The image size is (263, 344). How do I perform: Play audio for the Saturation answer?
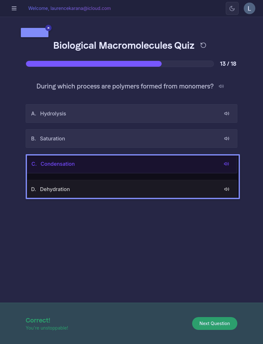pos(227,138)
